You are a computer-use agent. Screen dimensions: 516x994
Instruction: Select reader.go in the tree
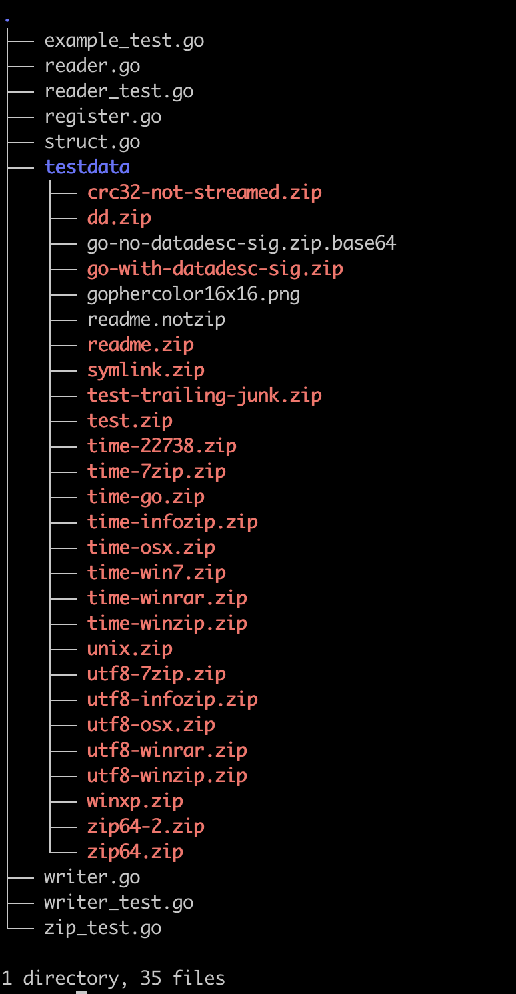(x=92, y=66)
